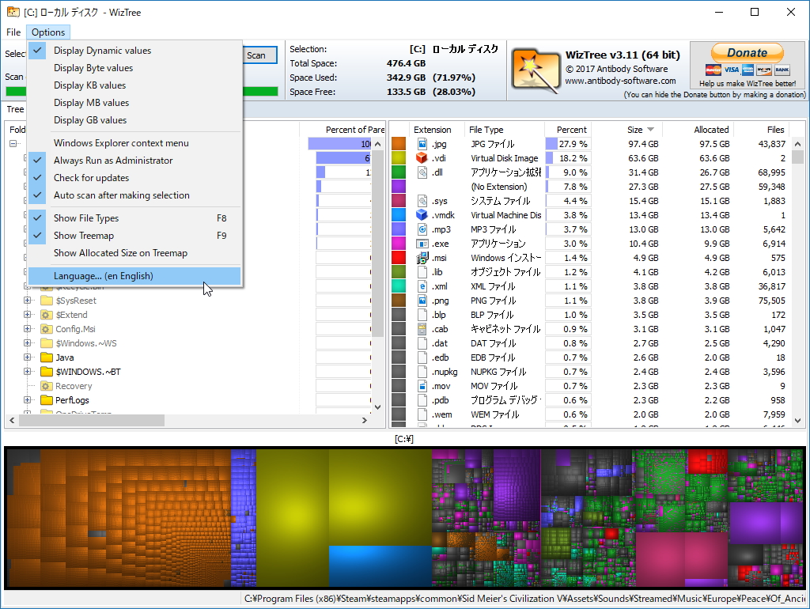Close the Options menu
Viewport: 810px width, 609px height.
click(x=48, y=32)
